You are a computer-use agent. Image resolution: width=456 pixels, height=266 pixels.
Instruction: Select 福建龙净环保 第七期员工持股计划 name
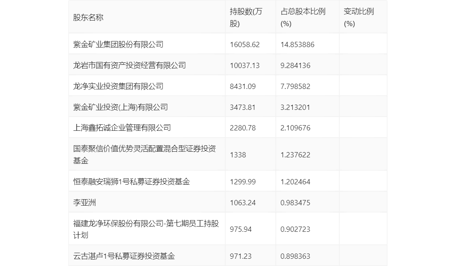[x=146, y=229]
